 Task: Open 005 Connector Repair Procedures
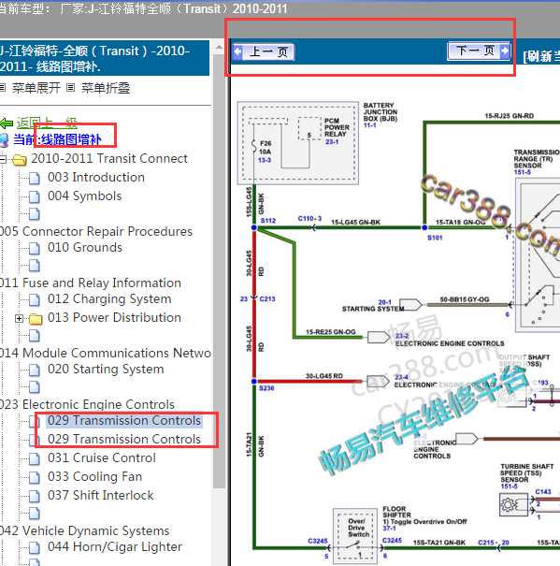(x=96, y=231)
